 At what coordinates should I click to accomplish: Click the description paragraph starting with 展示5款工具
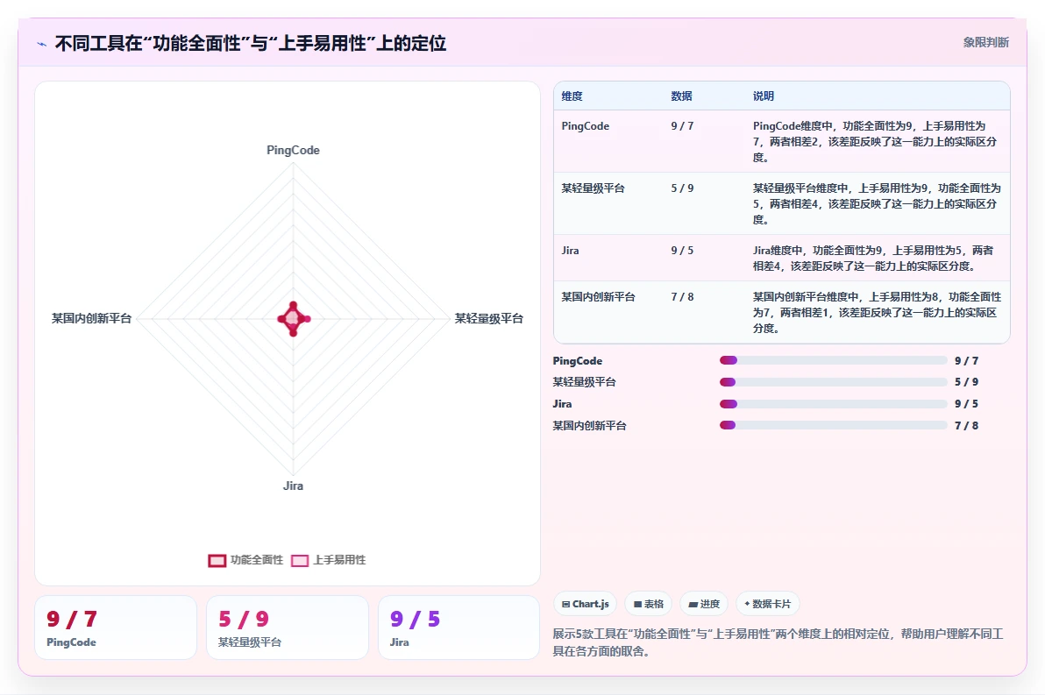point(778,642)
